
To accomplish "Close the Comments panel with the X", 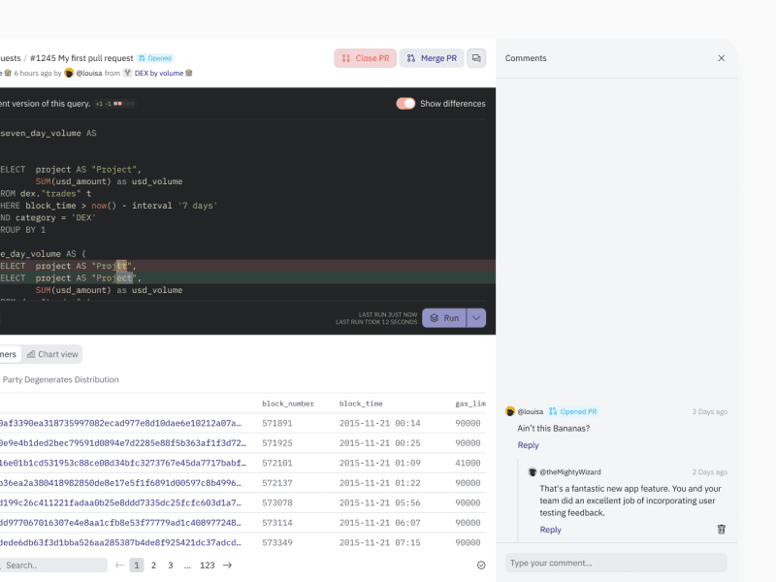I will [721, 58].
